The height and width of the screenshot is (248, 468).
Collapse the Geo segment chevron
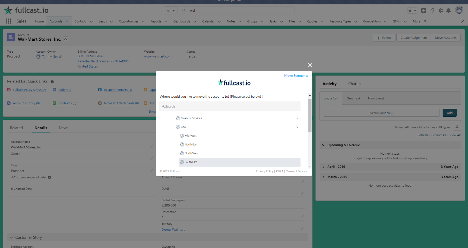[297, 127]
